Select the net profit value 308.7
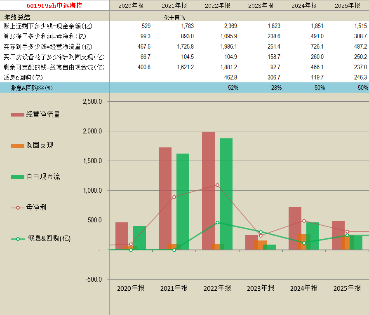This screenshot has height=315, width=369. click(360, 36)
